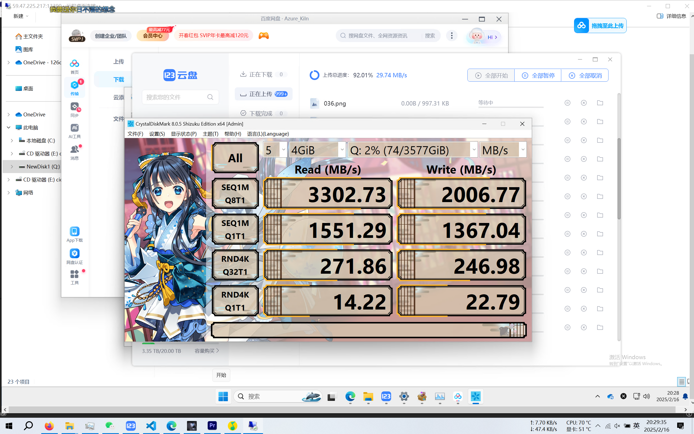The image size is (694, 434).
Task: Open 主题(T) menu in CrystalDiskMark
Action: click(210, 134)
